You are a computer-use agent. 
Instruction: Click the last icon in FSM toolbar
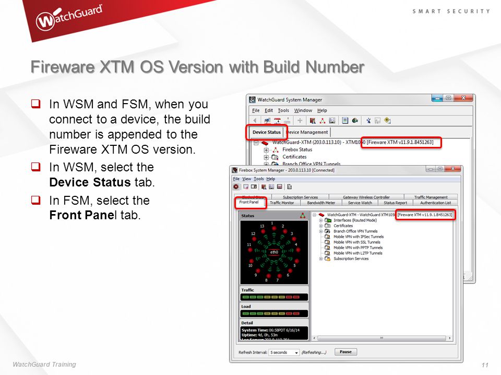tap(290, 187)
